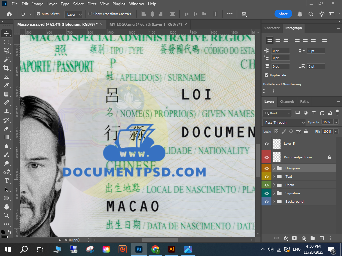Screen dimensions: 342x256
Task: Select the Zoom tool
Action: click(6, 215)
